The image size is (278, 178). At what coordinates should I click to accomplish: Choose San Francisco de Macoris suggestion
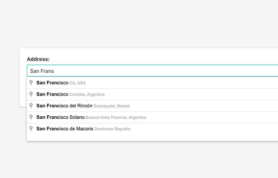(152, 129)
